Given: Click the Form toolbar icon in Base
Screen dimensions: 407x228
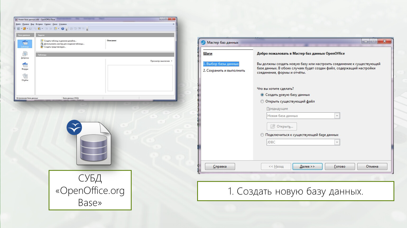Looking at the screenshot, I should pos(55,28).
